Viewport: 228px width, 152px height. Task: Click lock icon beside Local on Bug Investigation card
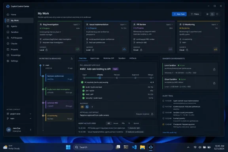click(x=47, y=50)
